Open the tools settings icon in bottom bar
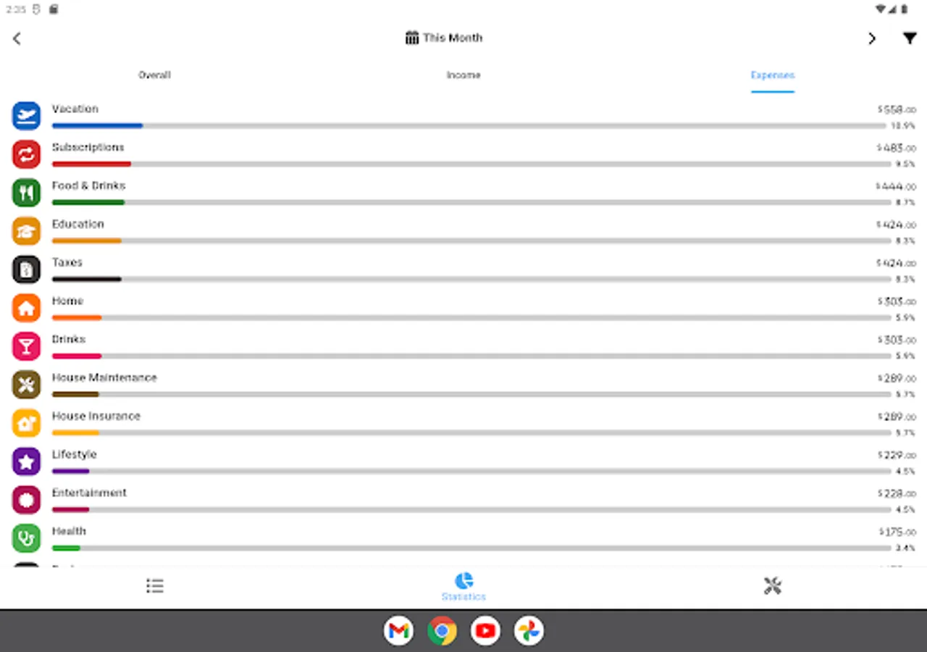The height and width of the screenshot is (652, 927). coord(773,585)
